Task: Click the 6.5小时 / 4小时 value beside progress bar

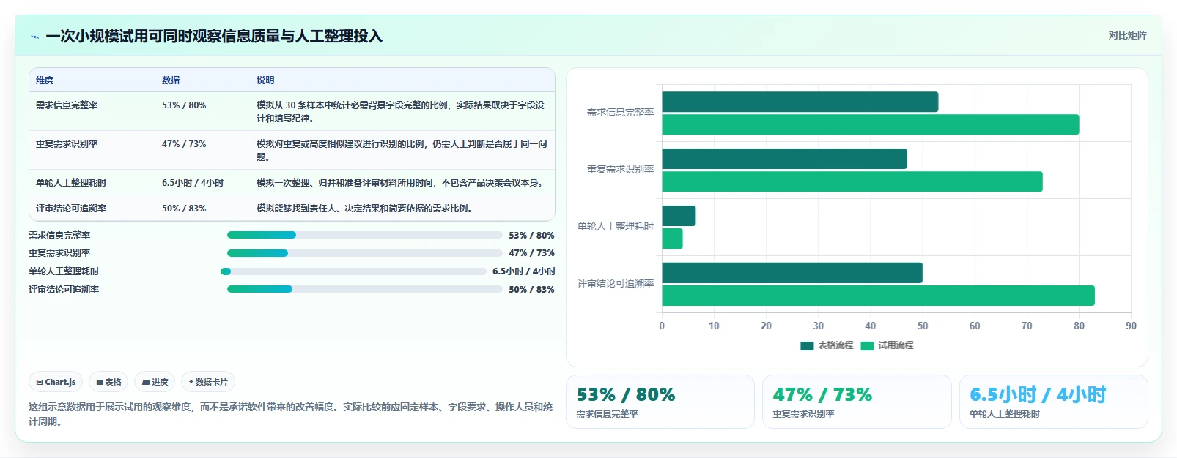Action: (524, 271)
